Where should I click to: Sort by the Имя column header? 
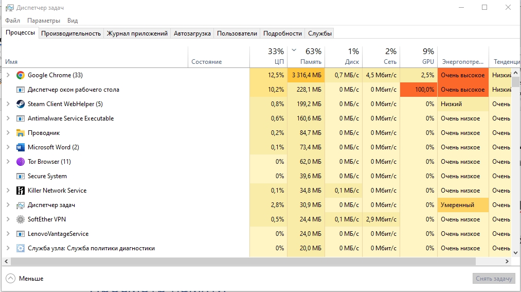pyautogui.click(x=95, y=57)
